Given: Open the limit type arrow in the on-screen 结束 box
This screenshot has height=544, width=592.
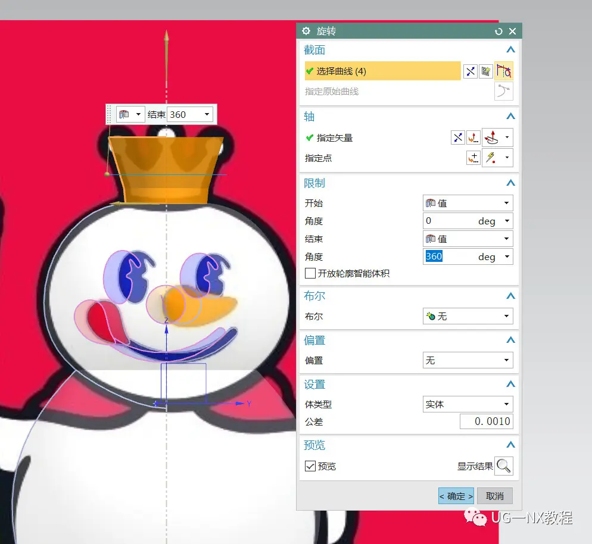Looking at the screenshot, I should 138,114.
